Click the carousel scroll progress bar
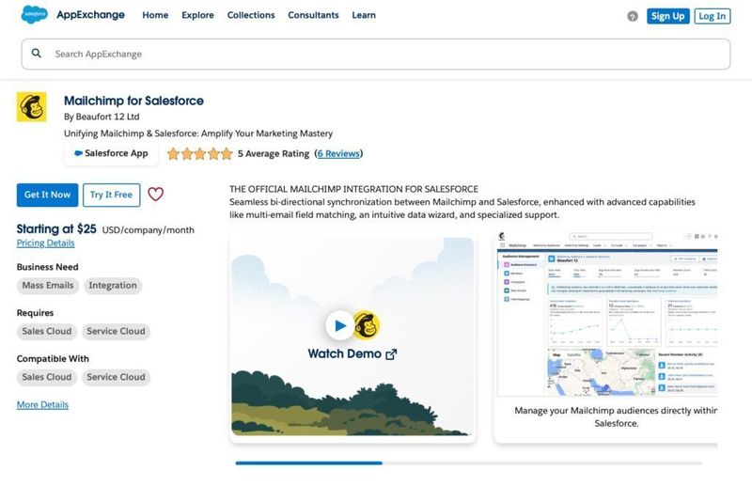 coord(468,463)
